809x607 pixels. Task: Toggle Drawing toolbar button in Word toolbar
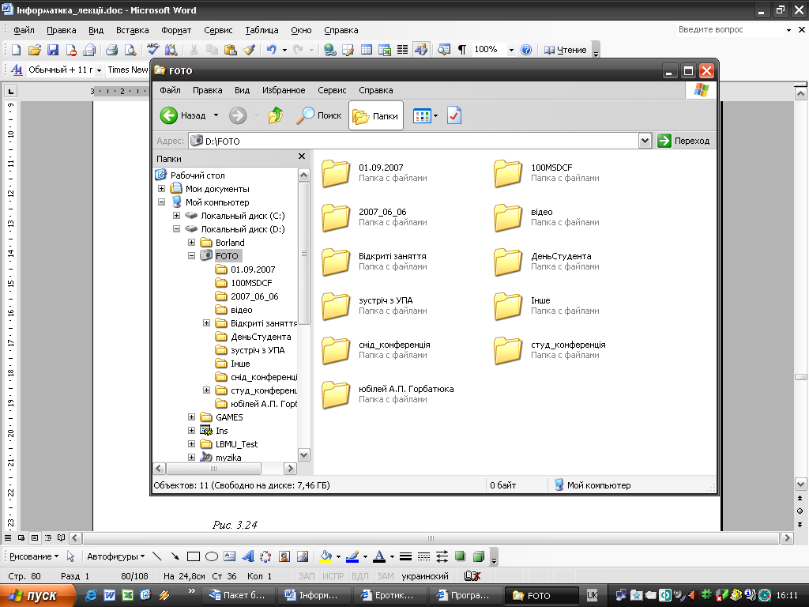(421, 50)
